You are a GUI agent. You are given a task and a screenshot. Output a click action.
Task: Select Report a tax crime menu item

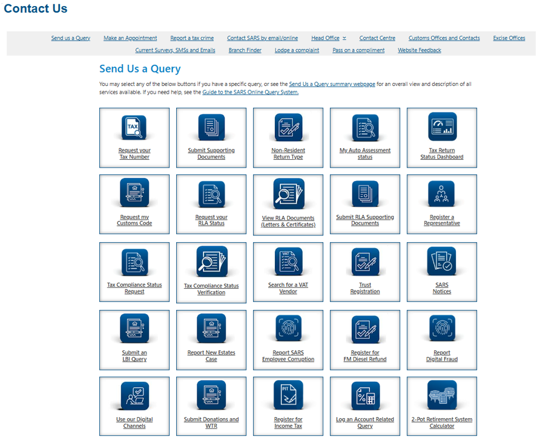coord(192,38)
